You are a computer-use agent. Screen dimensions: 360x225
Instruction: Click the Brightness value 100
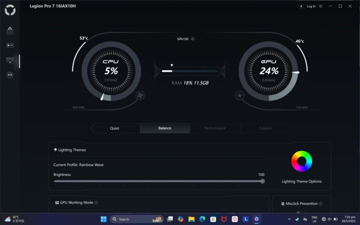point(261,175)
